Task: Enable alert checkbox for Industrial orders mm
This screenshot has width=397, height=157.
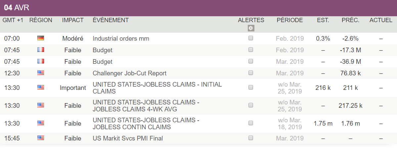Action: click(251, 38)
